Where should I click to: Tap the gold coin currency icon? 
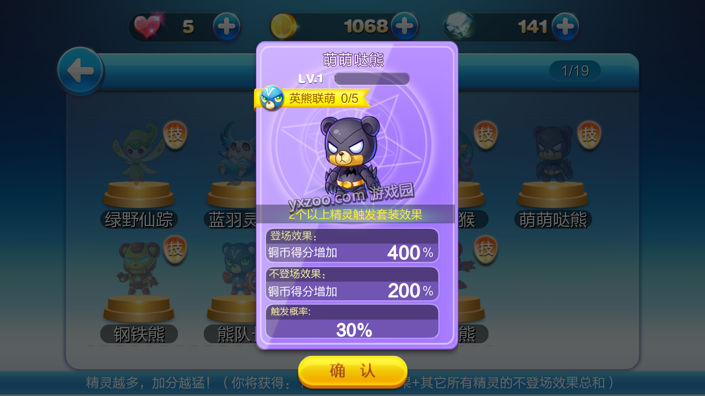tap(284, 26)
